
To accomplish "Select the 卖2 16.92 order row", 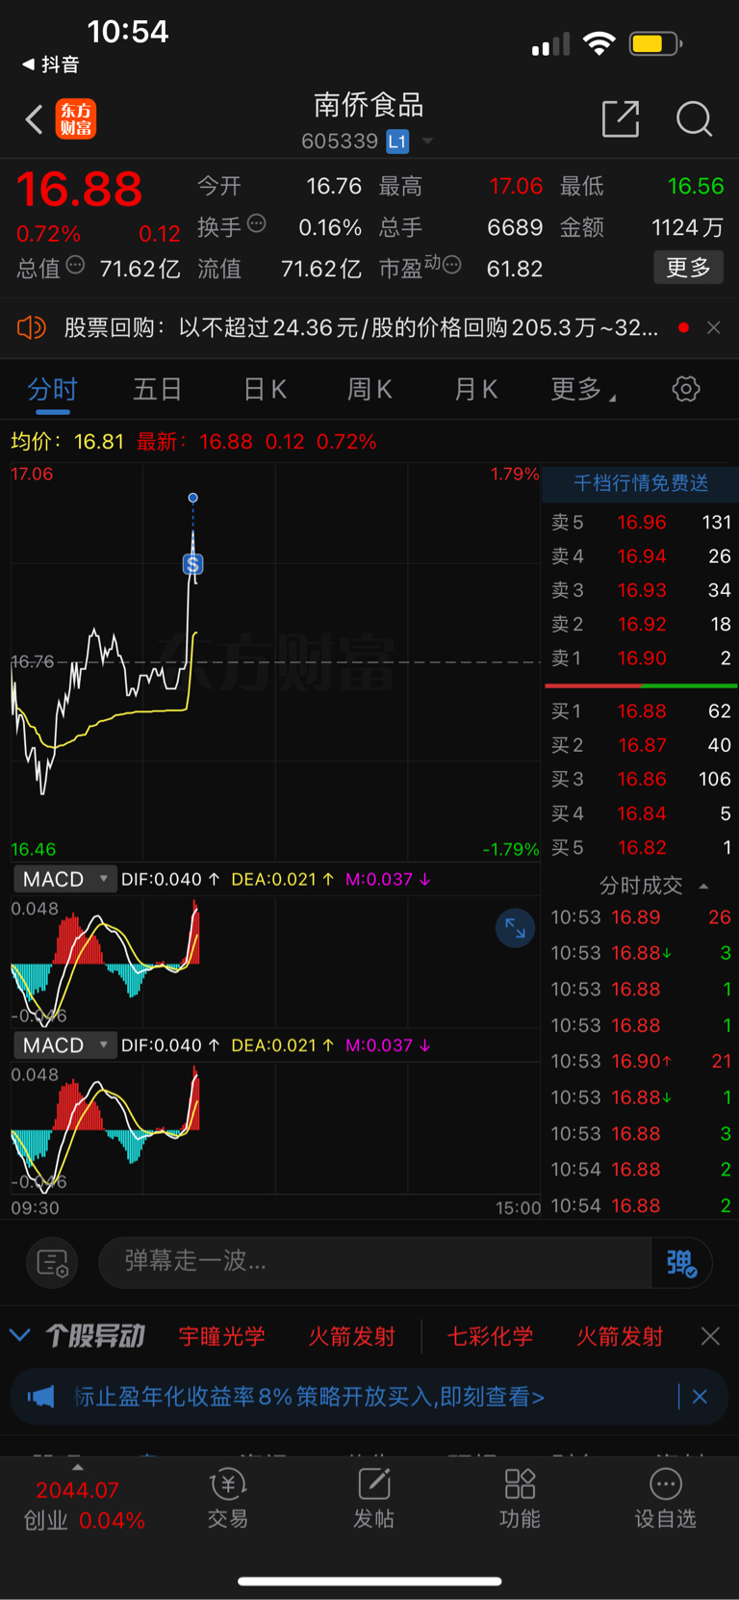I will [641, 625].
